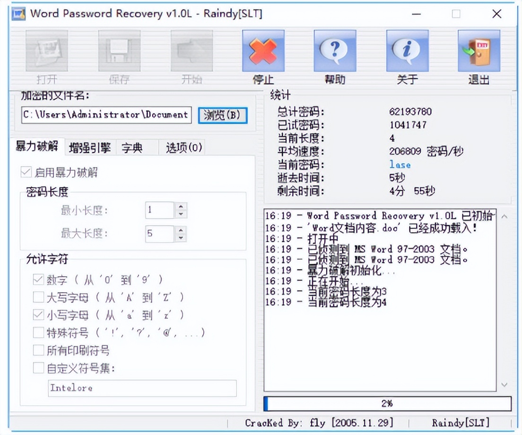Click the 浏览(B) browse button
The image size is (522, 435).
click(223, 115)
